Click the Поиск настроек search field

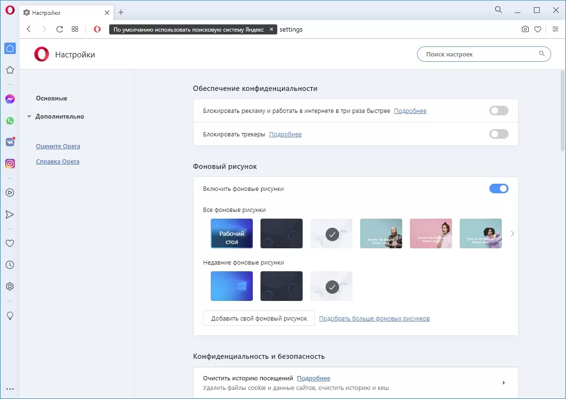click(x=479, y=54)
